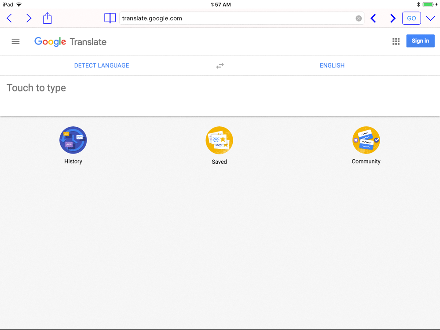The height and width of the screenshot is (330, 440).
Task: Click the Community label
Action: (366, 161)
